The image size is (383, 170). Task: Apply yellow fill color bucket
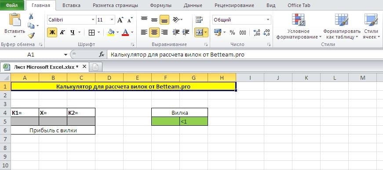click(x=111, y=32)
